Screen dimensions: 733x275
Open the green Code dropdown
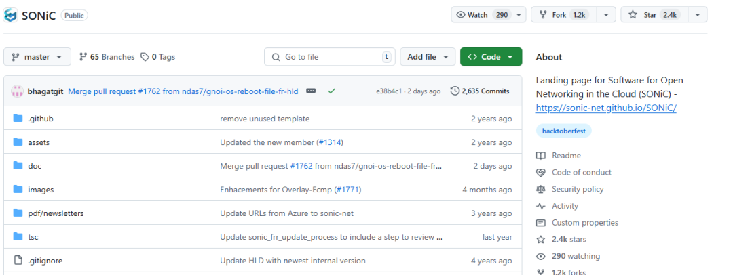(491, 57)
